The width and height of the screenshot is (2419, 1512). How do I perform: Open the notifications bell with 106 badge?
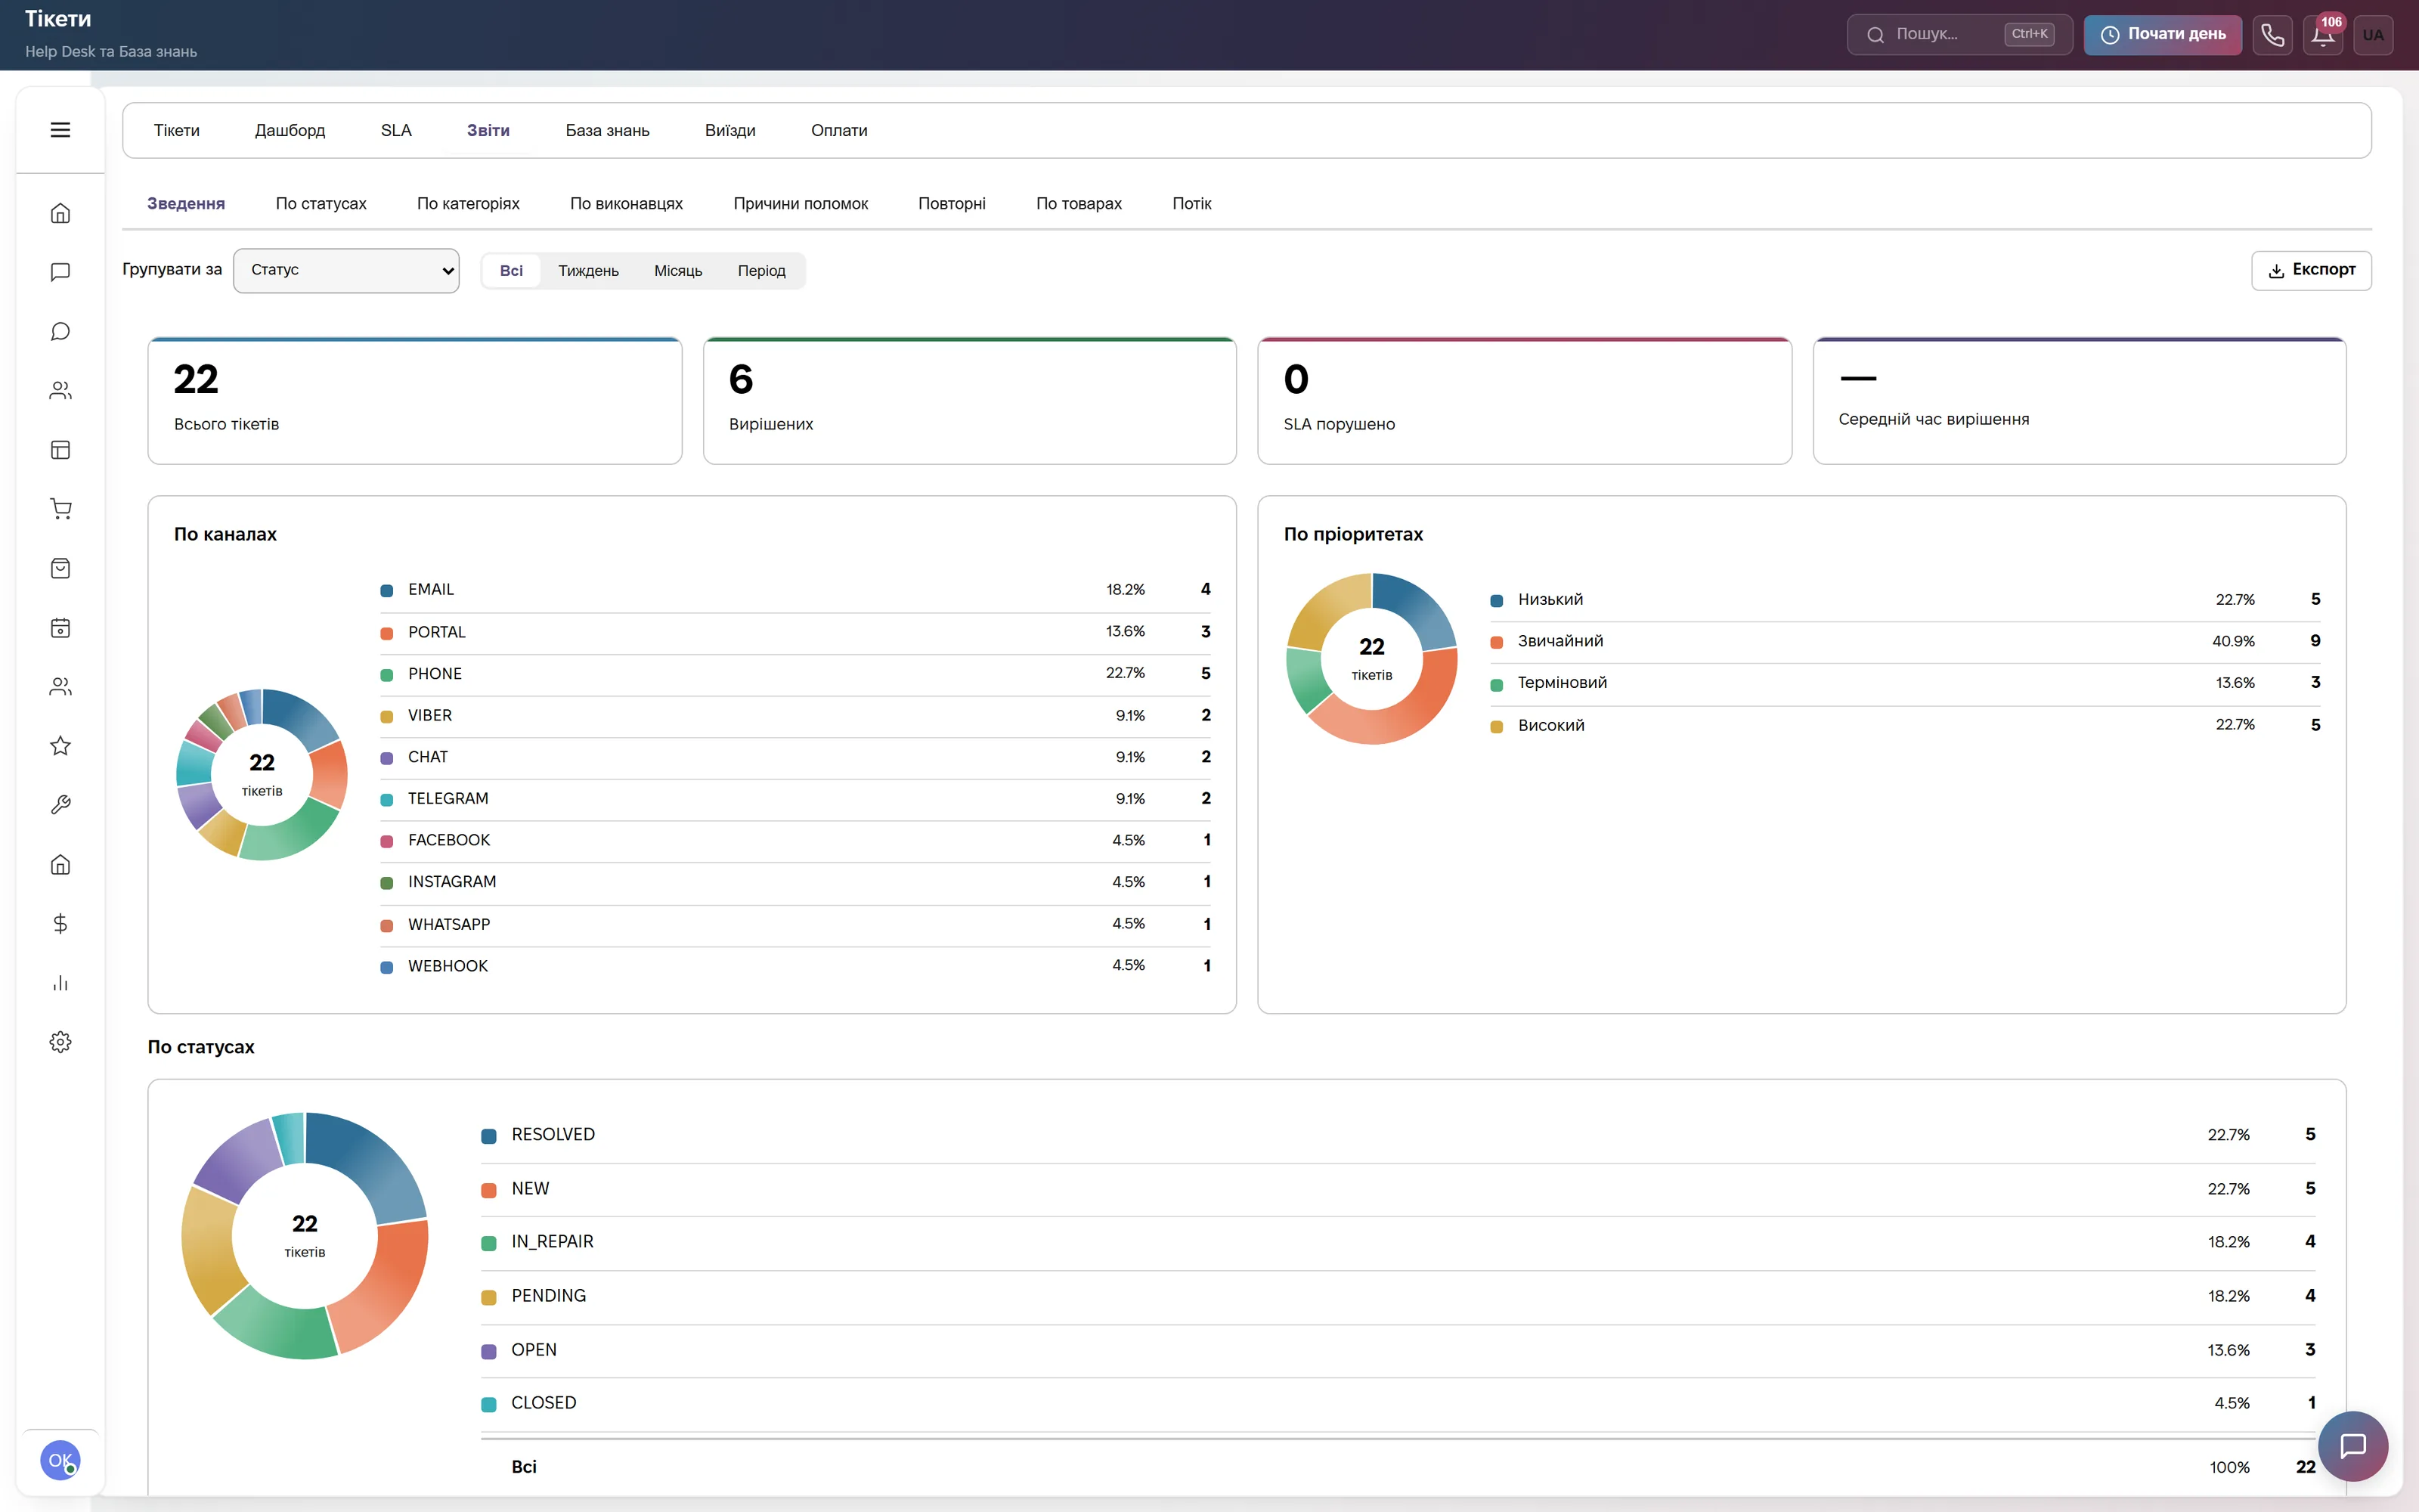tap(2323, 35)
